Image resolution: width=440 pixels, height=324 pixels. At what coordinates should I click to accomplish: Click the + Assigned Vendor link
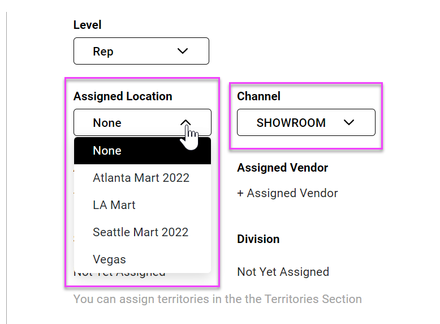pos(287,193)
